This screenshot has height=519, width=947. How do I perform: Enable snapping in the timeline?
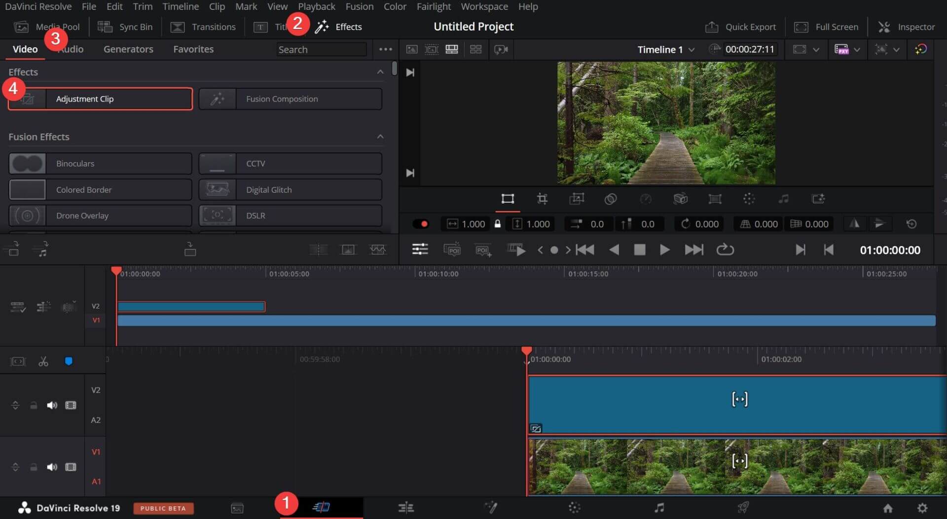tap(69, 360)
